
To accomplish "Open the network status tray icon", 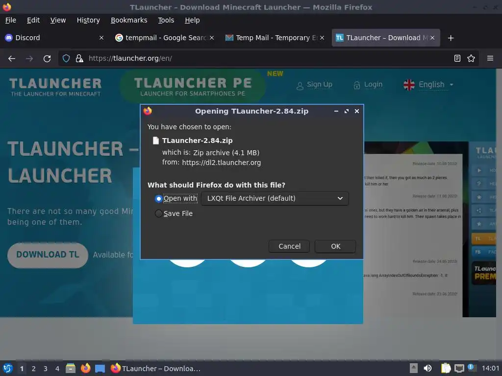I will 459,368.
